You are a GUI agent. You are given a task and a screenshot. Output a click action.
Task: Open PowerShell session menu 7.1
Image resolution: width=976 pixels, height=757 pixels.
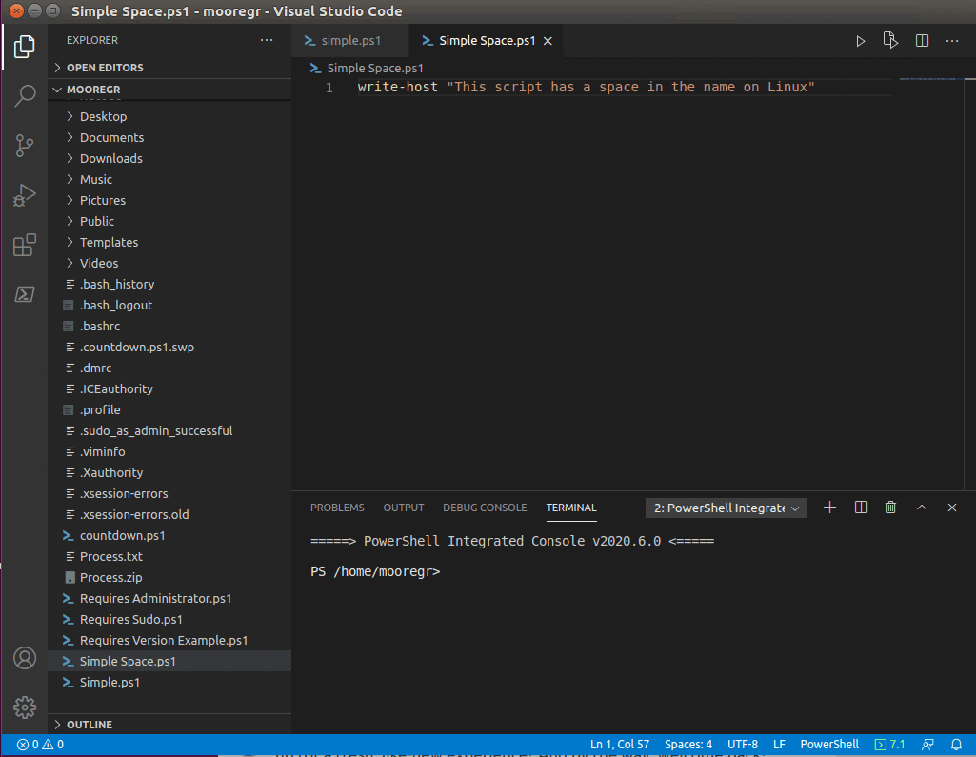pyautogui.click(x=889, y=744)
